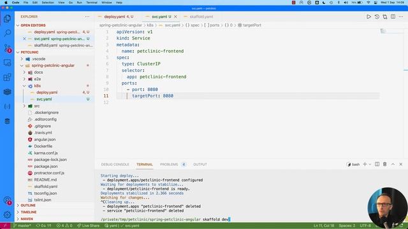
Task: Open the Extensions view in activity bar
Action: coord(7,77)
